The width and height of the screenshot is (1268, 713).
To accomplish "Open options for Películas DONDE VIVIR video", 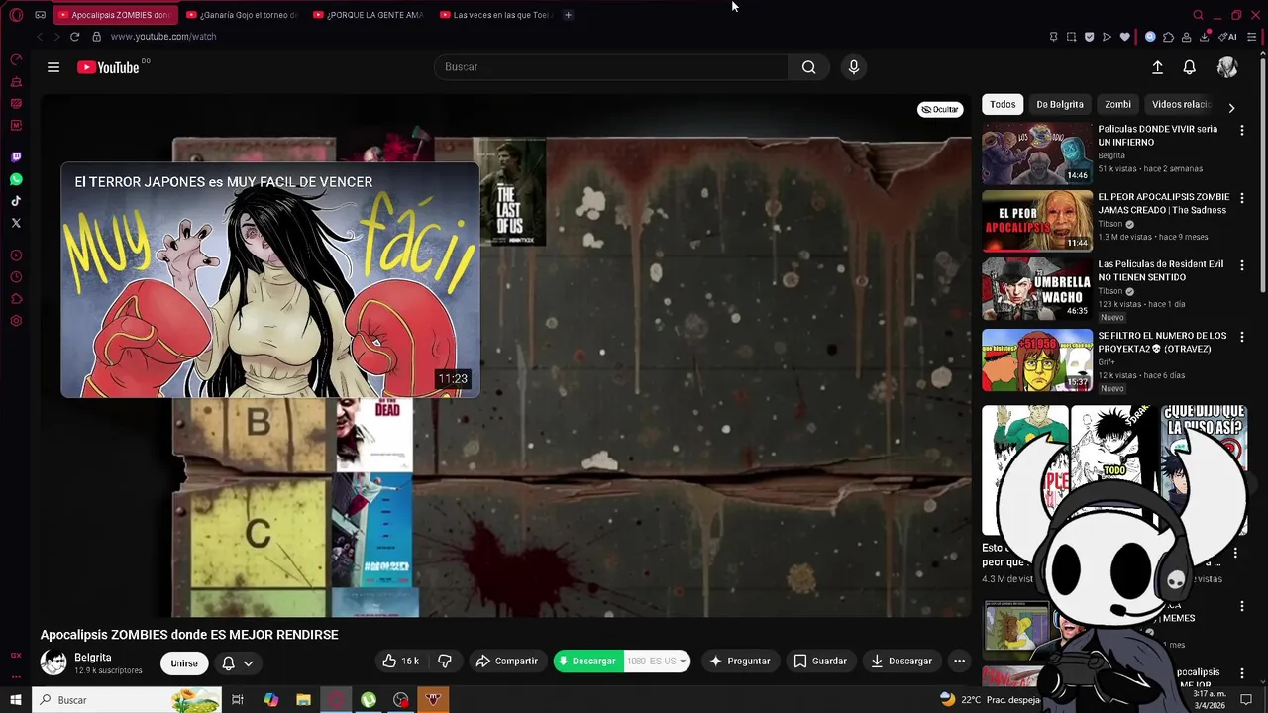I will click(1242, 130).
